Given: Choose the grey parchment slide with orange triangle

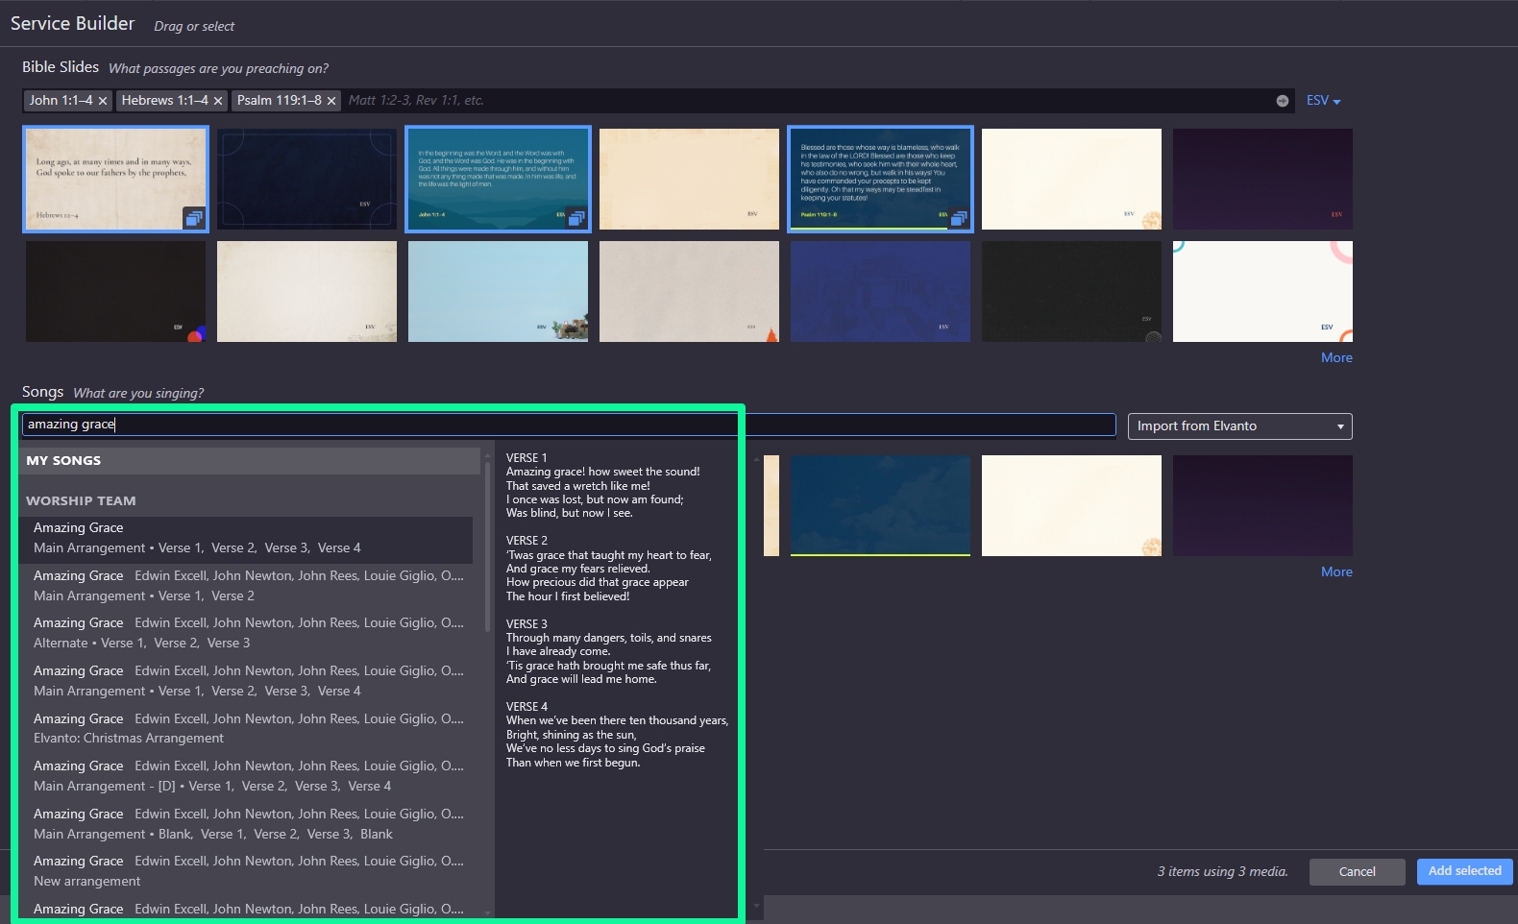Looking at the screenshot, I should (x=689, y=291).
